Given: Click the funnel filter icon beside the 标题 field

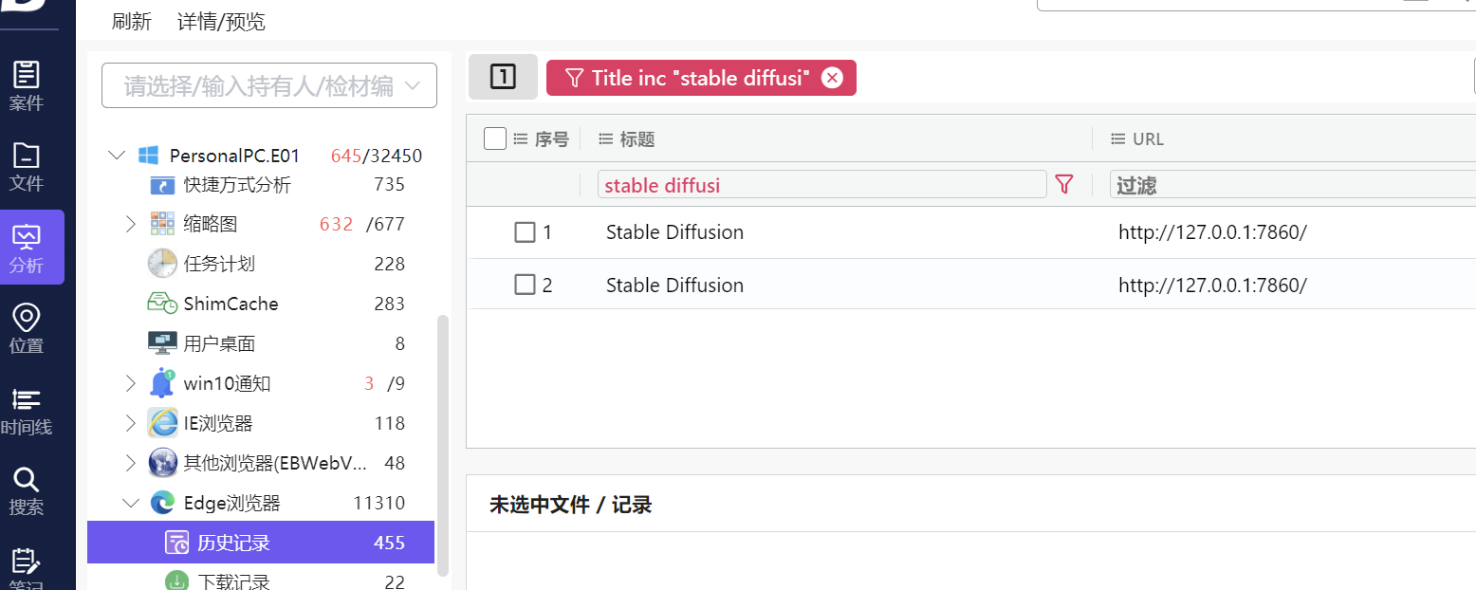Looking at the screenshot, I should click(1063, 184).
